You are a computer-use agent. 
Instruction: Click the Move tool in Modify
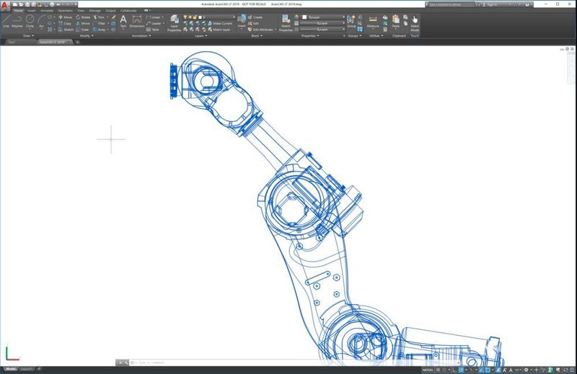click(x=65, y=17)
